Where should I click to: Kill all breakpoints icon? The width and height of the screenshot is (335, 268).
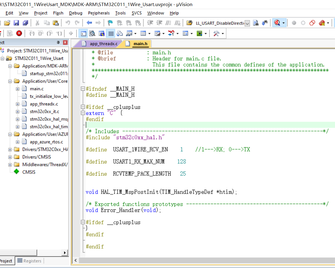[322, 23]
